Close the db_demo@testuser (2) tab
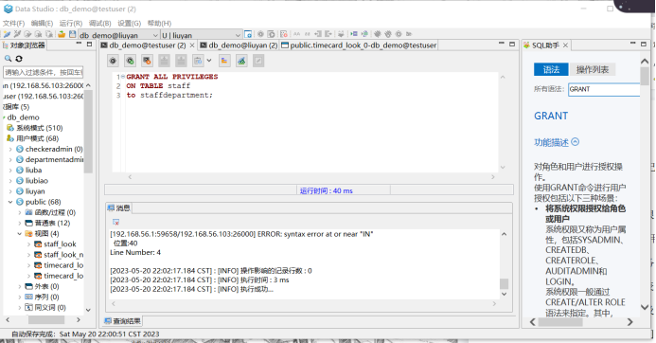Viewport: 656px width, 343px height. (x=192, y=45)
